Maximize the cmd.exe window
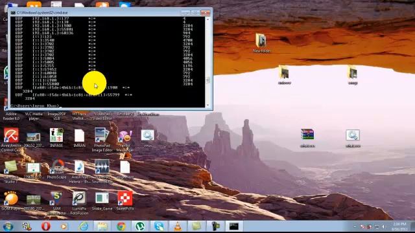Viewport: 415px width, 233px height. [x=195, y=12]
